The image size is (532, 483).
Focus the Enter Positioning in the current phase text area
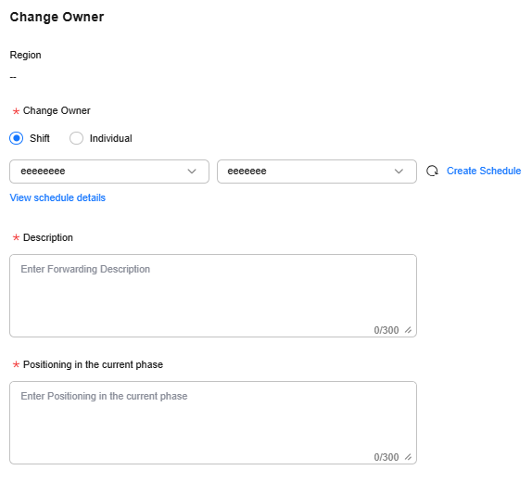tap(213, 423)
